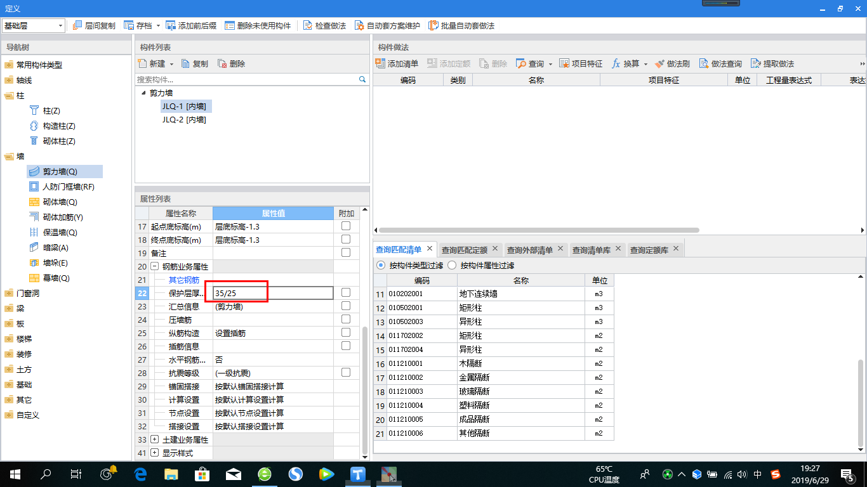Click 添加前后缀 toolbar icon
Screen dimensions: 867x487
pyautogui.click(x=171, y=25)
